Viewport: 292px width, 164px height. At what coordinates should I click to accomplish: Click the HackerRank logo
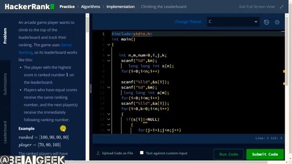30,7
